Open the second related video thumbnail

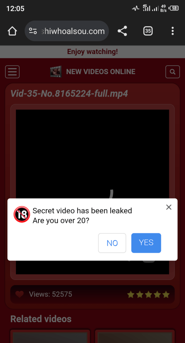(135, 336)
